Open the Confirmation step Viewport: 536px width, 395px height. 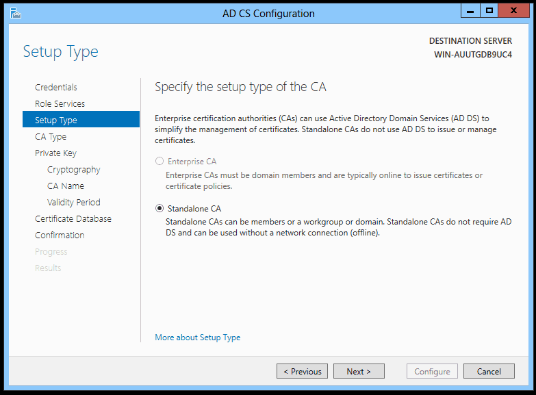pos(60,235)
